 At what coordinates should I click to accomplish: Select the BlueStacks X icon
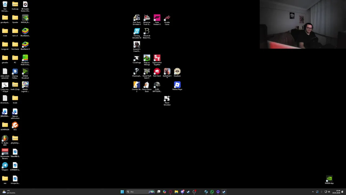[x=25, y=32]
